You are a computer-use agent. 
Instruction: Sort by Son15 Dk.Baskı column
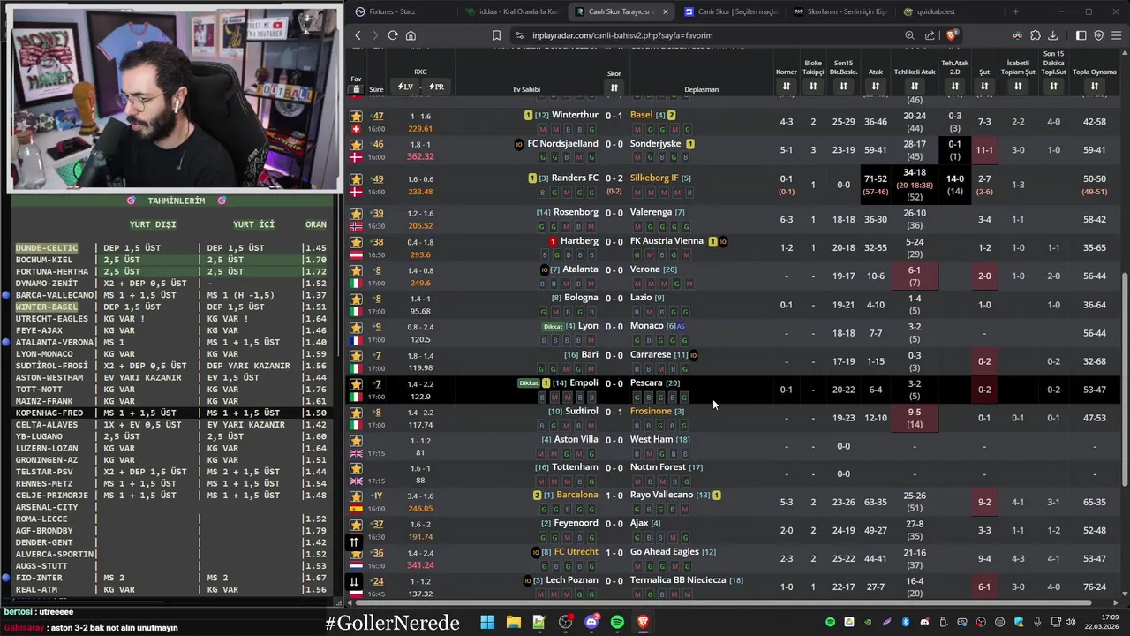(x=843, y=86)
